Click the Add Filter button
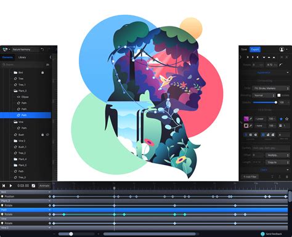The image size is (292, 237). tap(250, 177)
